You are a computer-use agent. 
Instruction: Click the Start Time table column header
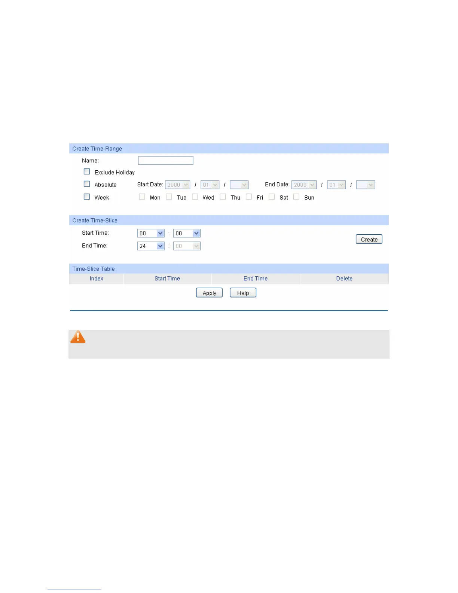click(167, 279)
